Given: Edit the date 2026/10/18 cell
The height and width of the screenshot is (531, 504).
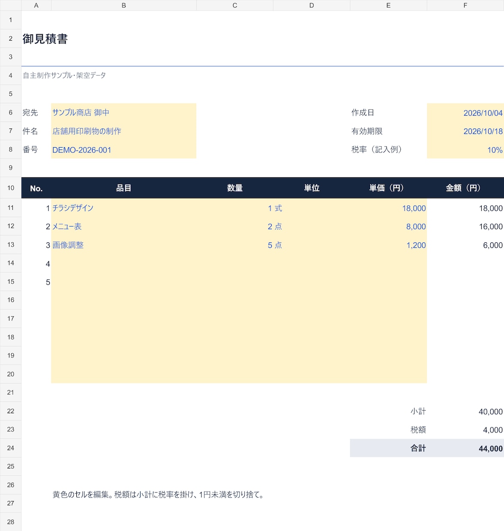Looking at the screenshot, I should (465, 131).
